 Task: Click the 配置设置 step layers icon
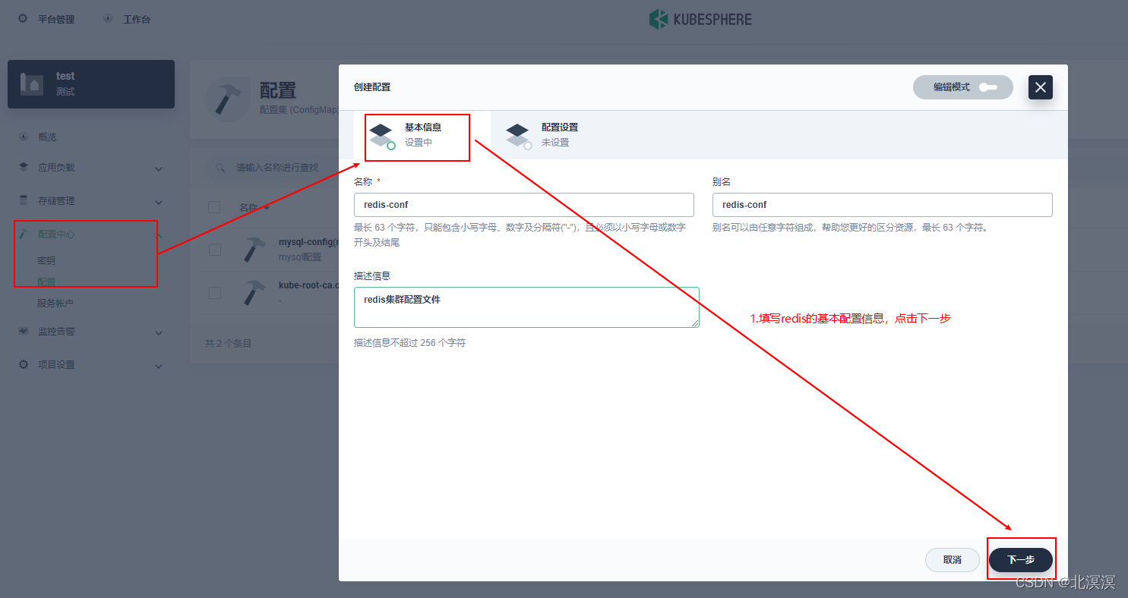[x=519, y=136]
